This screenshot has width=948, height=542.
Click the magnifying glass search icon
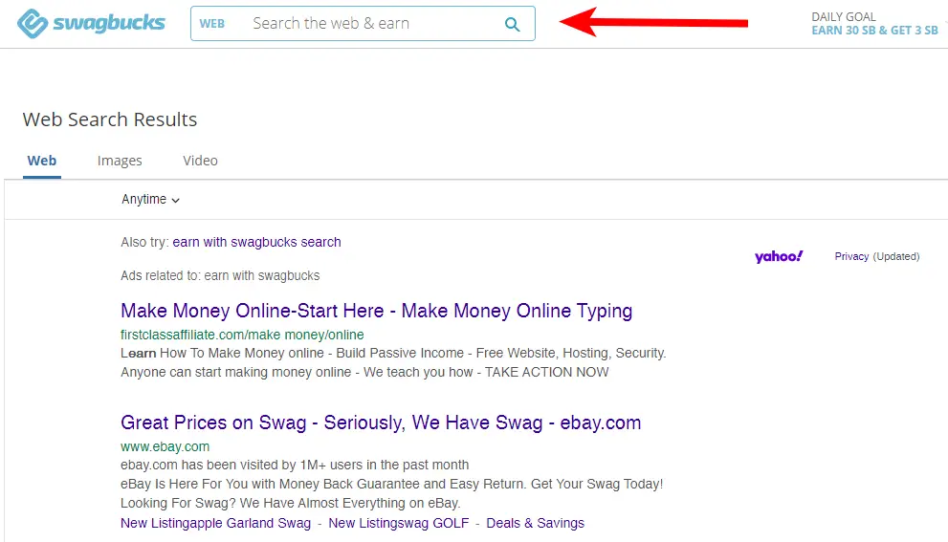512,24
